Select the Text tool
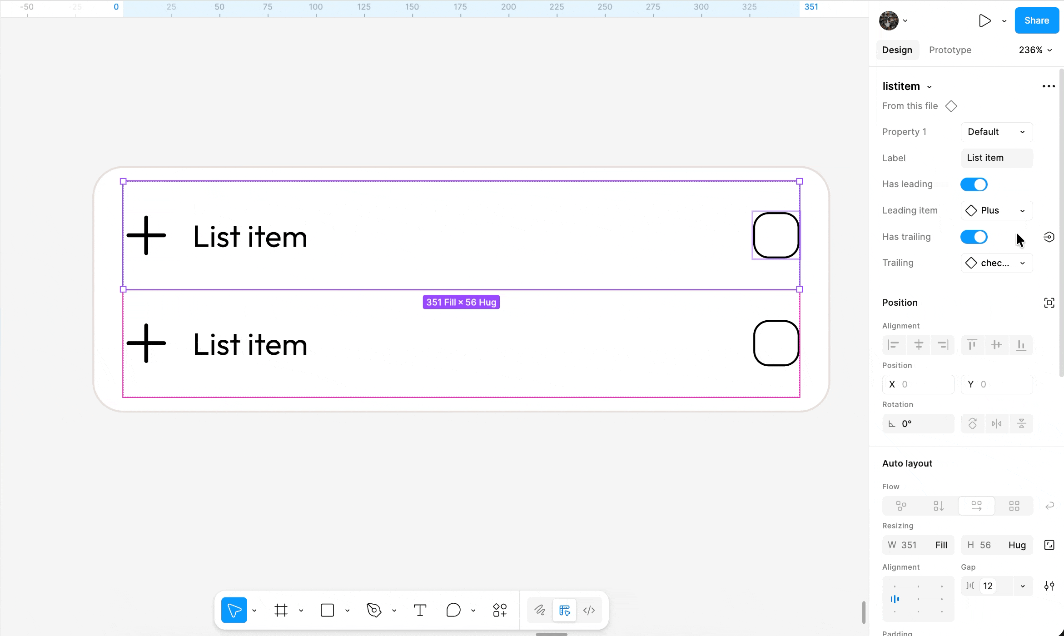The image size is (1064, 636). click(420, 610)
